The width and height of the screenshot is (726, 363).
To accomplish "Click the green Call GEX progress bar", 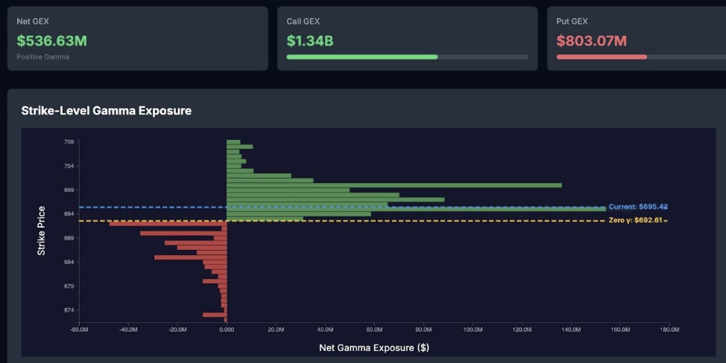I will point(362,57).
